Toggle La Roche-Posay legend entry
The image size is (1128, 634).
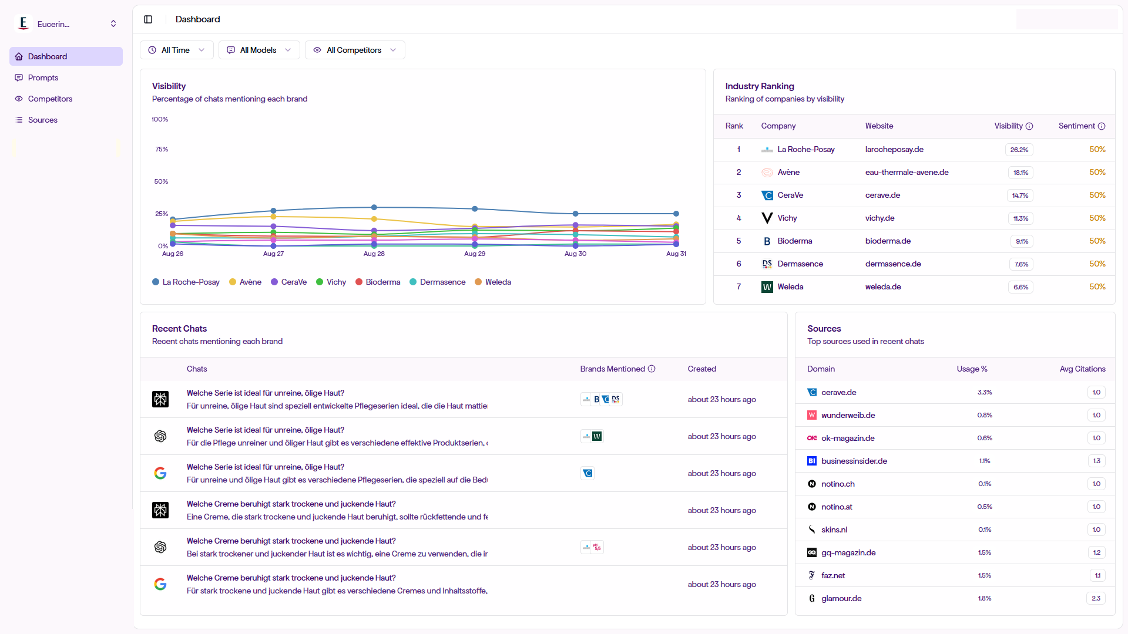pyautogui.click(x=186, y=282)
